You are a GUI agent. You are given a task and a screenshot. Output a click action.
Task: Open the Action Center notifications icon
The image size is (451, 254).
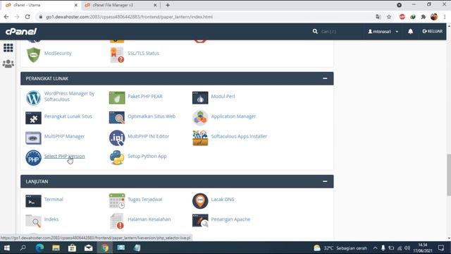(441, 248)
